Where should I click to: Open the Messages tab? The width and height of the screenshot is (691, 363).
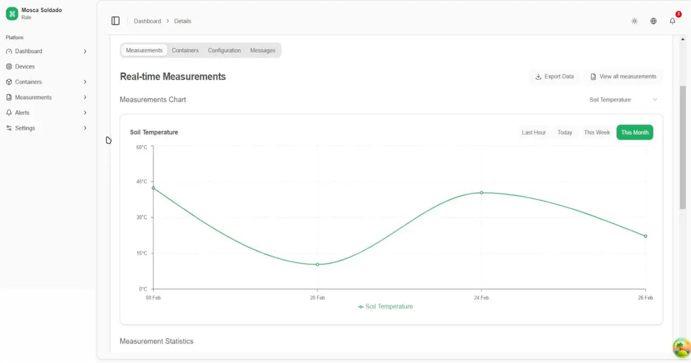coord(262,50)
